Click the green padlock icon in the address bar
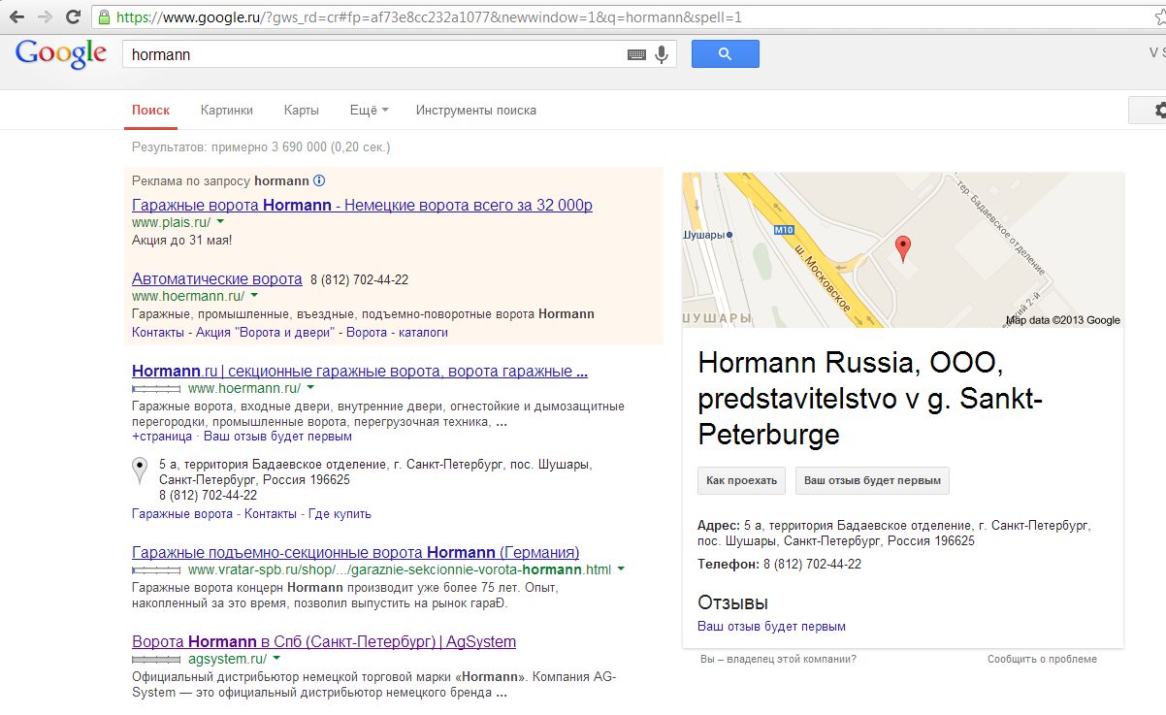1166x715 pixels. click(x=104, y=17)
